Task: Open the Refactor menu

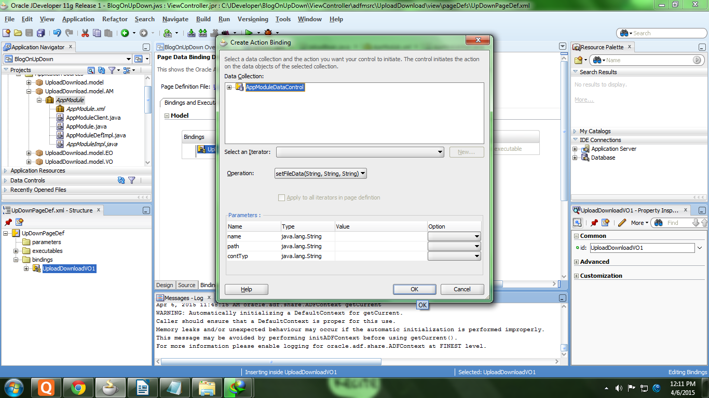Action: click(x=115, y=19)
